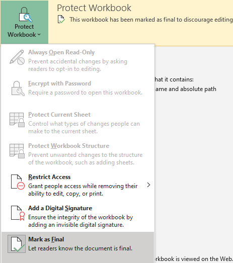Click the marked-as-final status icon in the banner
The image size is (233, 263).
pyautogui.click(x=61, y=19)
